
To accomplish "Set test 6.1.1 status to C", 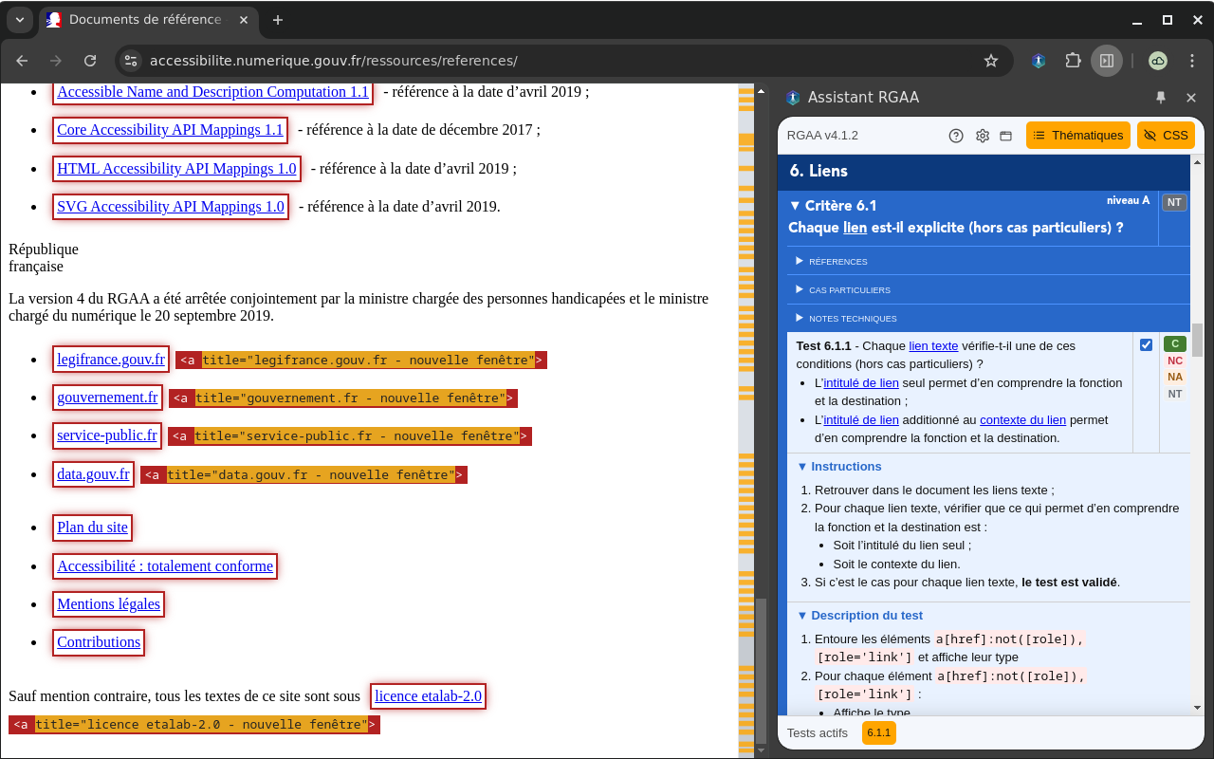I will click(x=1174, y=344).
